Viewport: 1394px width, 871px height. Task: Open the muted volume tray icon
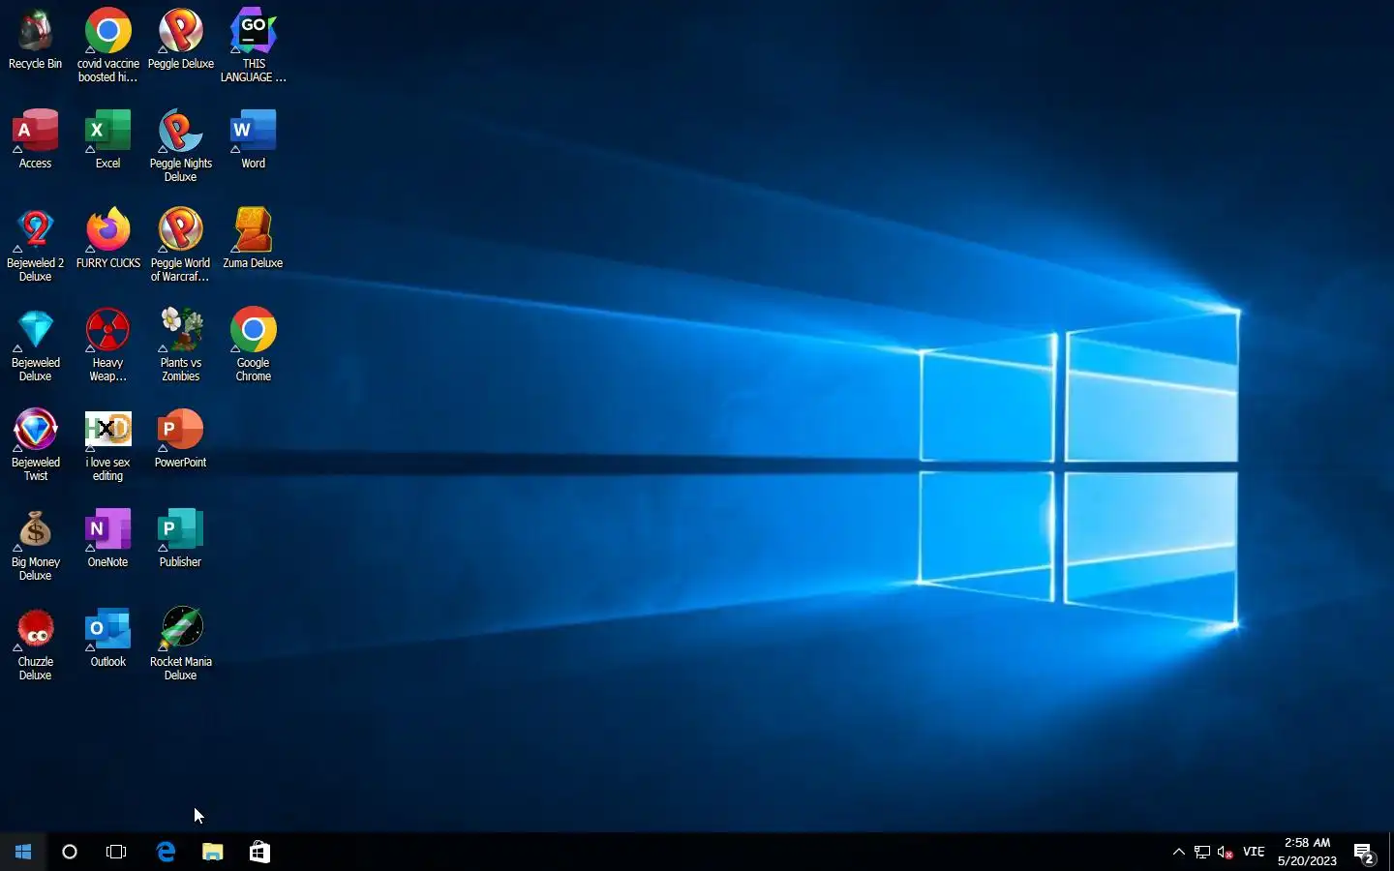pyautogui.click(x=1226, y=852)
